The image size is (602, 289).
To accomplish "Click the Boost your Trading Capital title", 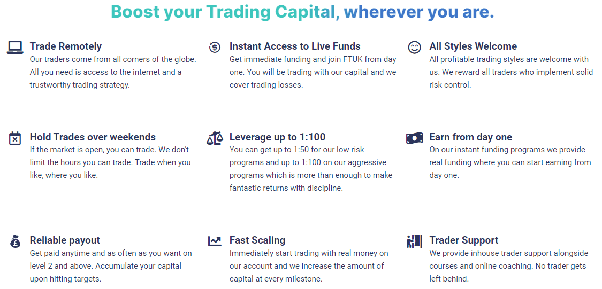I will click(x=302, y=12).
